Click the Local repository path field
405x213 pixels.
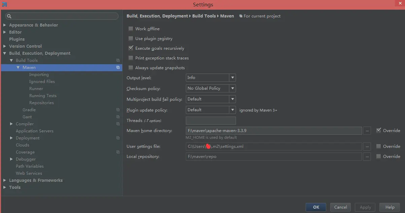point(274,157)
